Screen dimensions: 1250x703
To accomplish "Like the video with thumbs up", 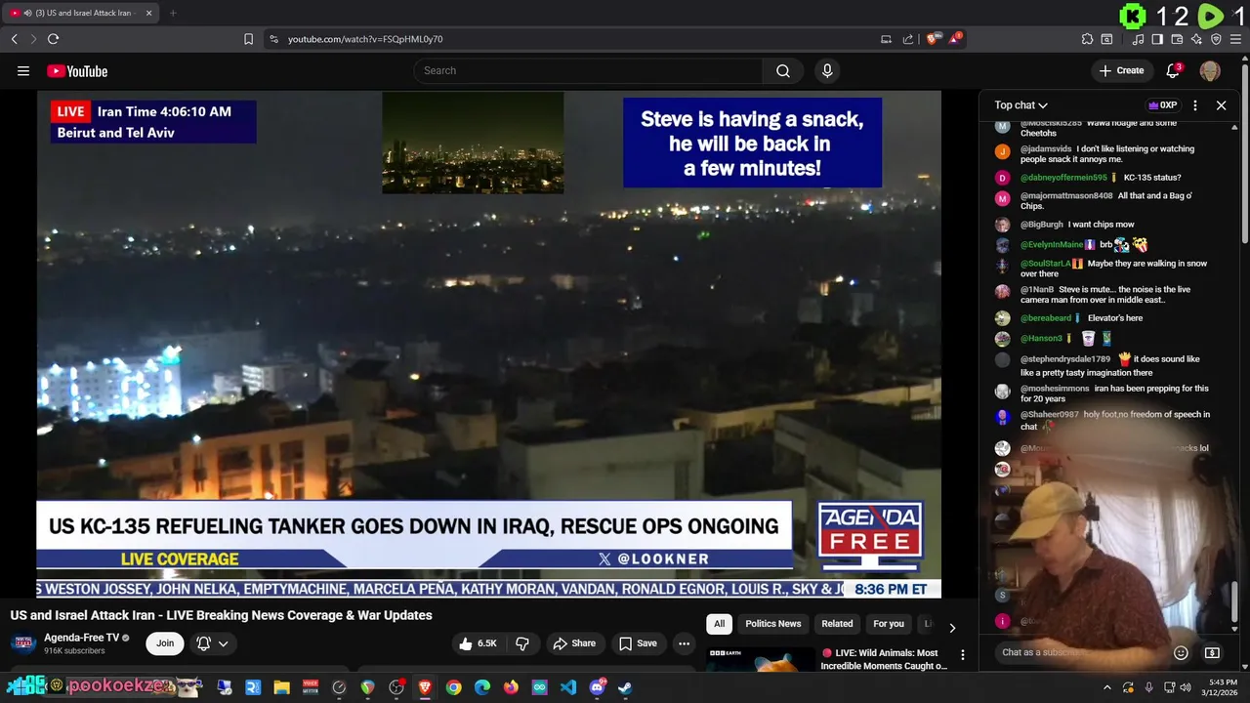I will click(x=479, y=643).
